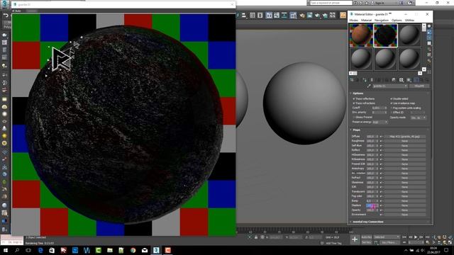Click the Bump map None button
This screenshot has height=255, width=454.
coord(405,201)
